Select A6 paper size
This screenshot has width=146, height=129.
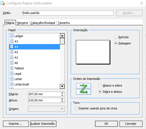pos(35,63)
